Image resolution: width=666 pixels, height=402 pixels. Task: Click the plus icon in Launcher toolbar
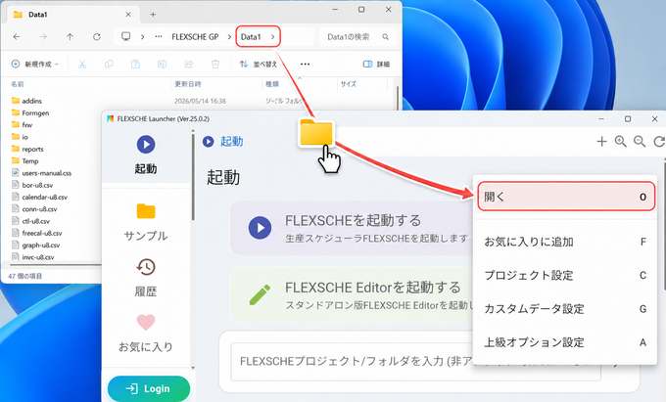click(601, 142)
